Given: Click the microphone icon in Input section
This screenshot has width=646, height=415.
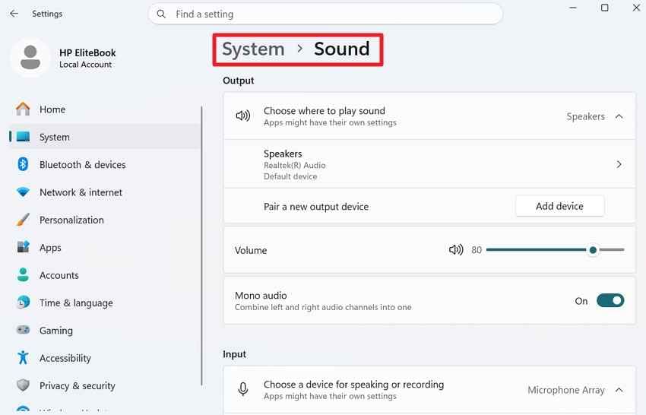Looking at the screenshot, I should point(243,389).
